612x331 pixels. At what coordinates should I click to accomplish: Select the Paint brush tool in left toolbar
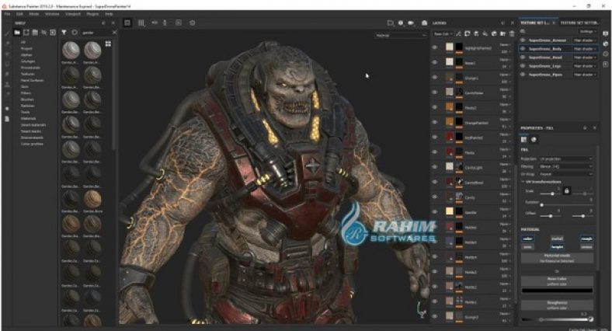click(7, 33)
